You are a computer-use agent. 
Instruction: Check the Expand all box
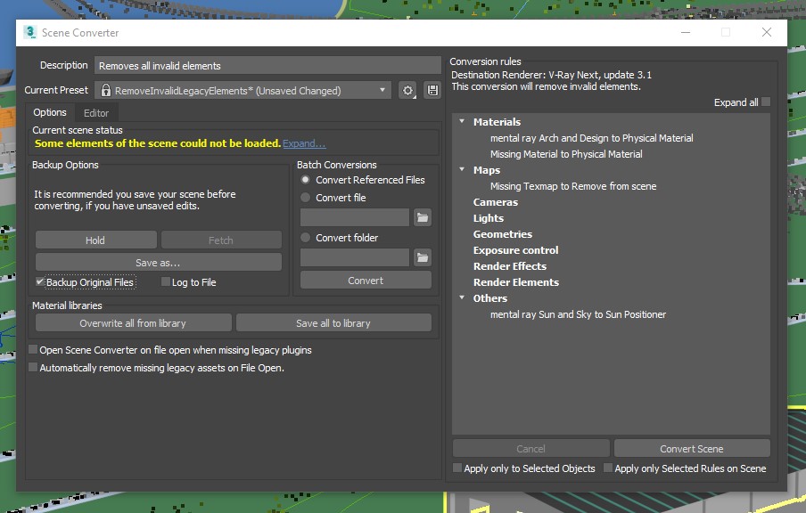coord(766,102)
